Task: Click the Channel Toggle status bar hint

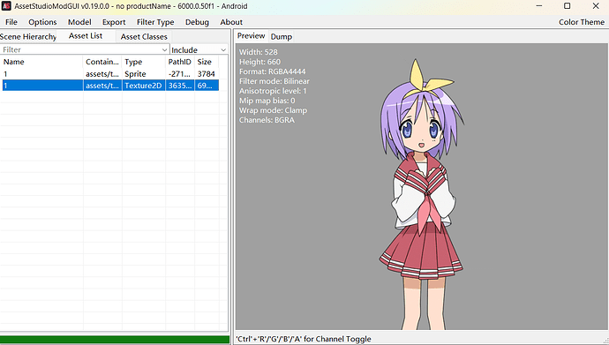Action: coord(304,339)
